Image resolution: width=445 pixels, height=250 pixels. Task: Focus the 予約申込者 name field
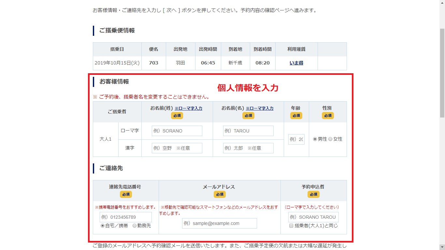point(313,217)
